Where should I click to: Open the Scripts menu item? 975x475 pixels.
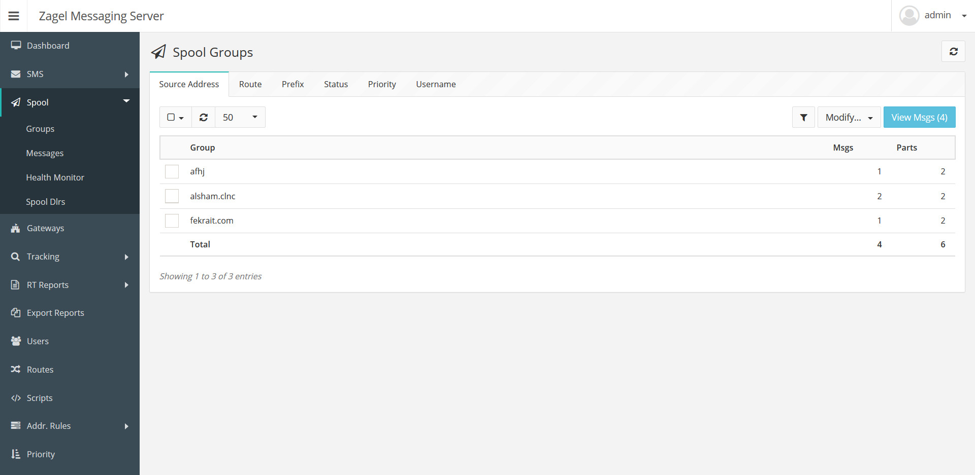(x=70, y=398)
